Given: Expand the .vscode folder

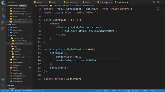Looking at the screenshot, I should (15, 33).
